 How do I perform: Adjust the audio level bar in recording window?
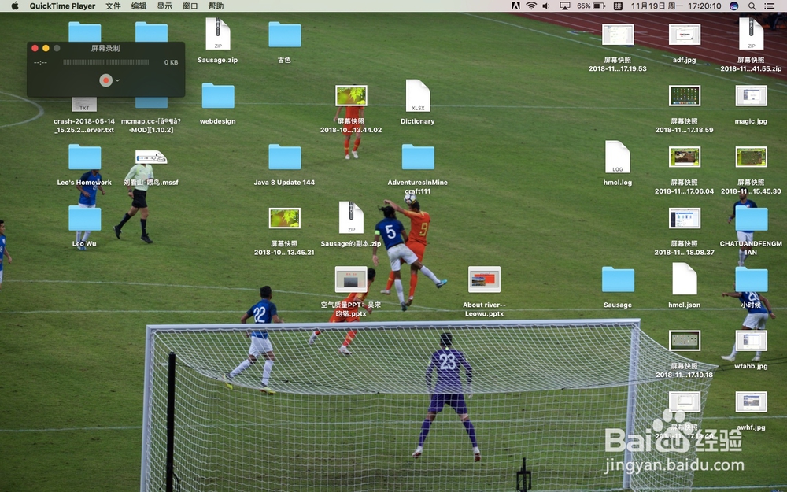coord(106,62)
